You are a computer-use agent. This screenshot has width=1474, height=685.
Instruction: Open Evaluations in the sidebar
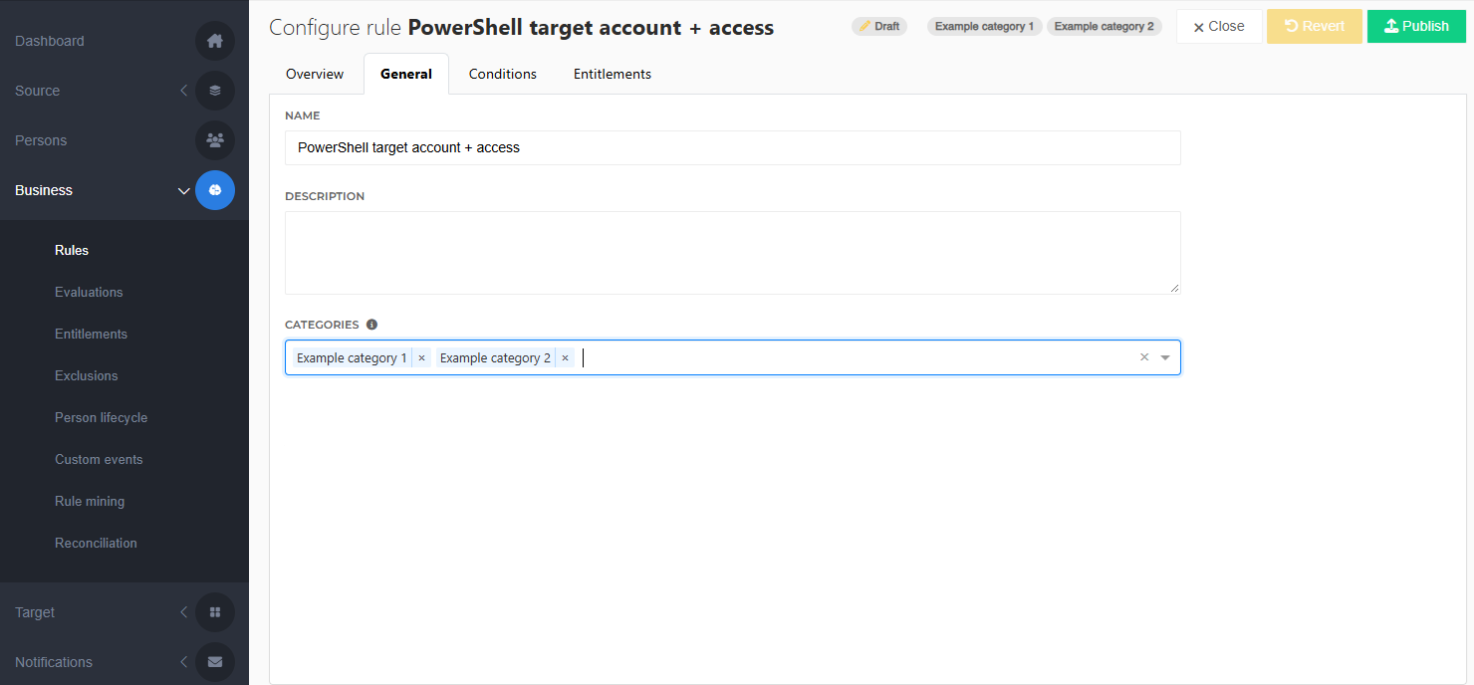89,292
